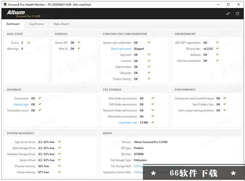Open the Log Browser tab
The width and height of the screenshot is (245, 181).
(x=37, y=24)
